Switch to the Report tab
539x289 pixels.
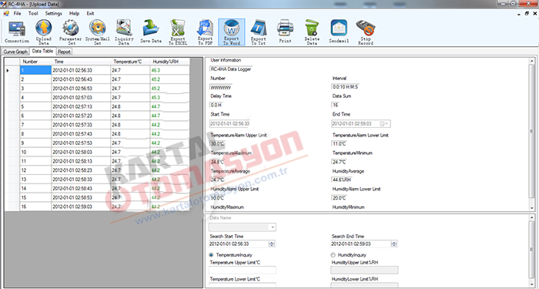tap(64, 52)
